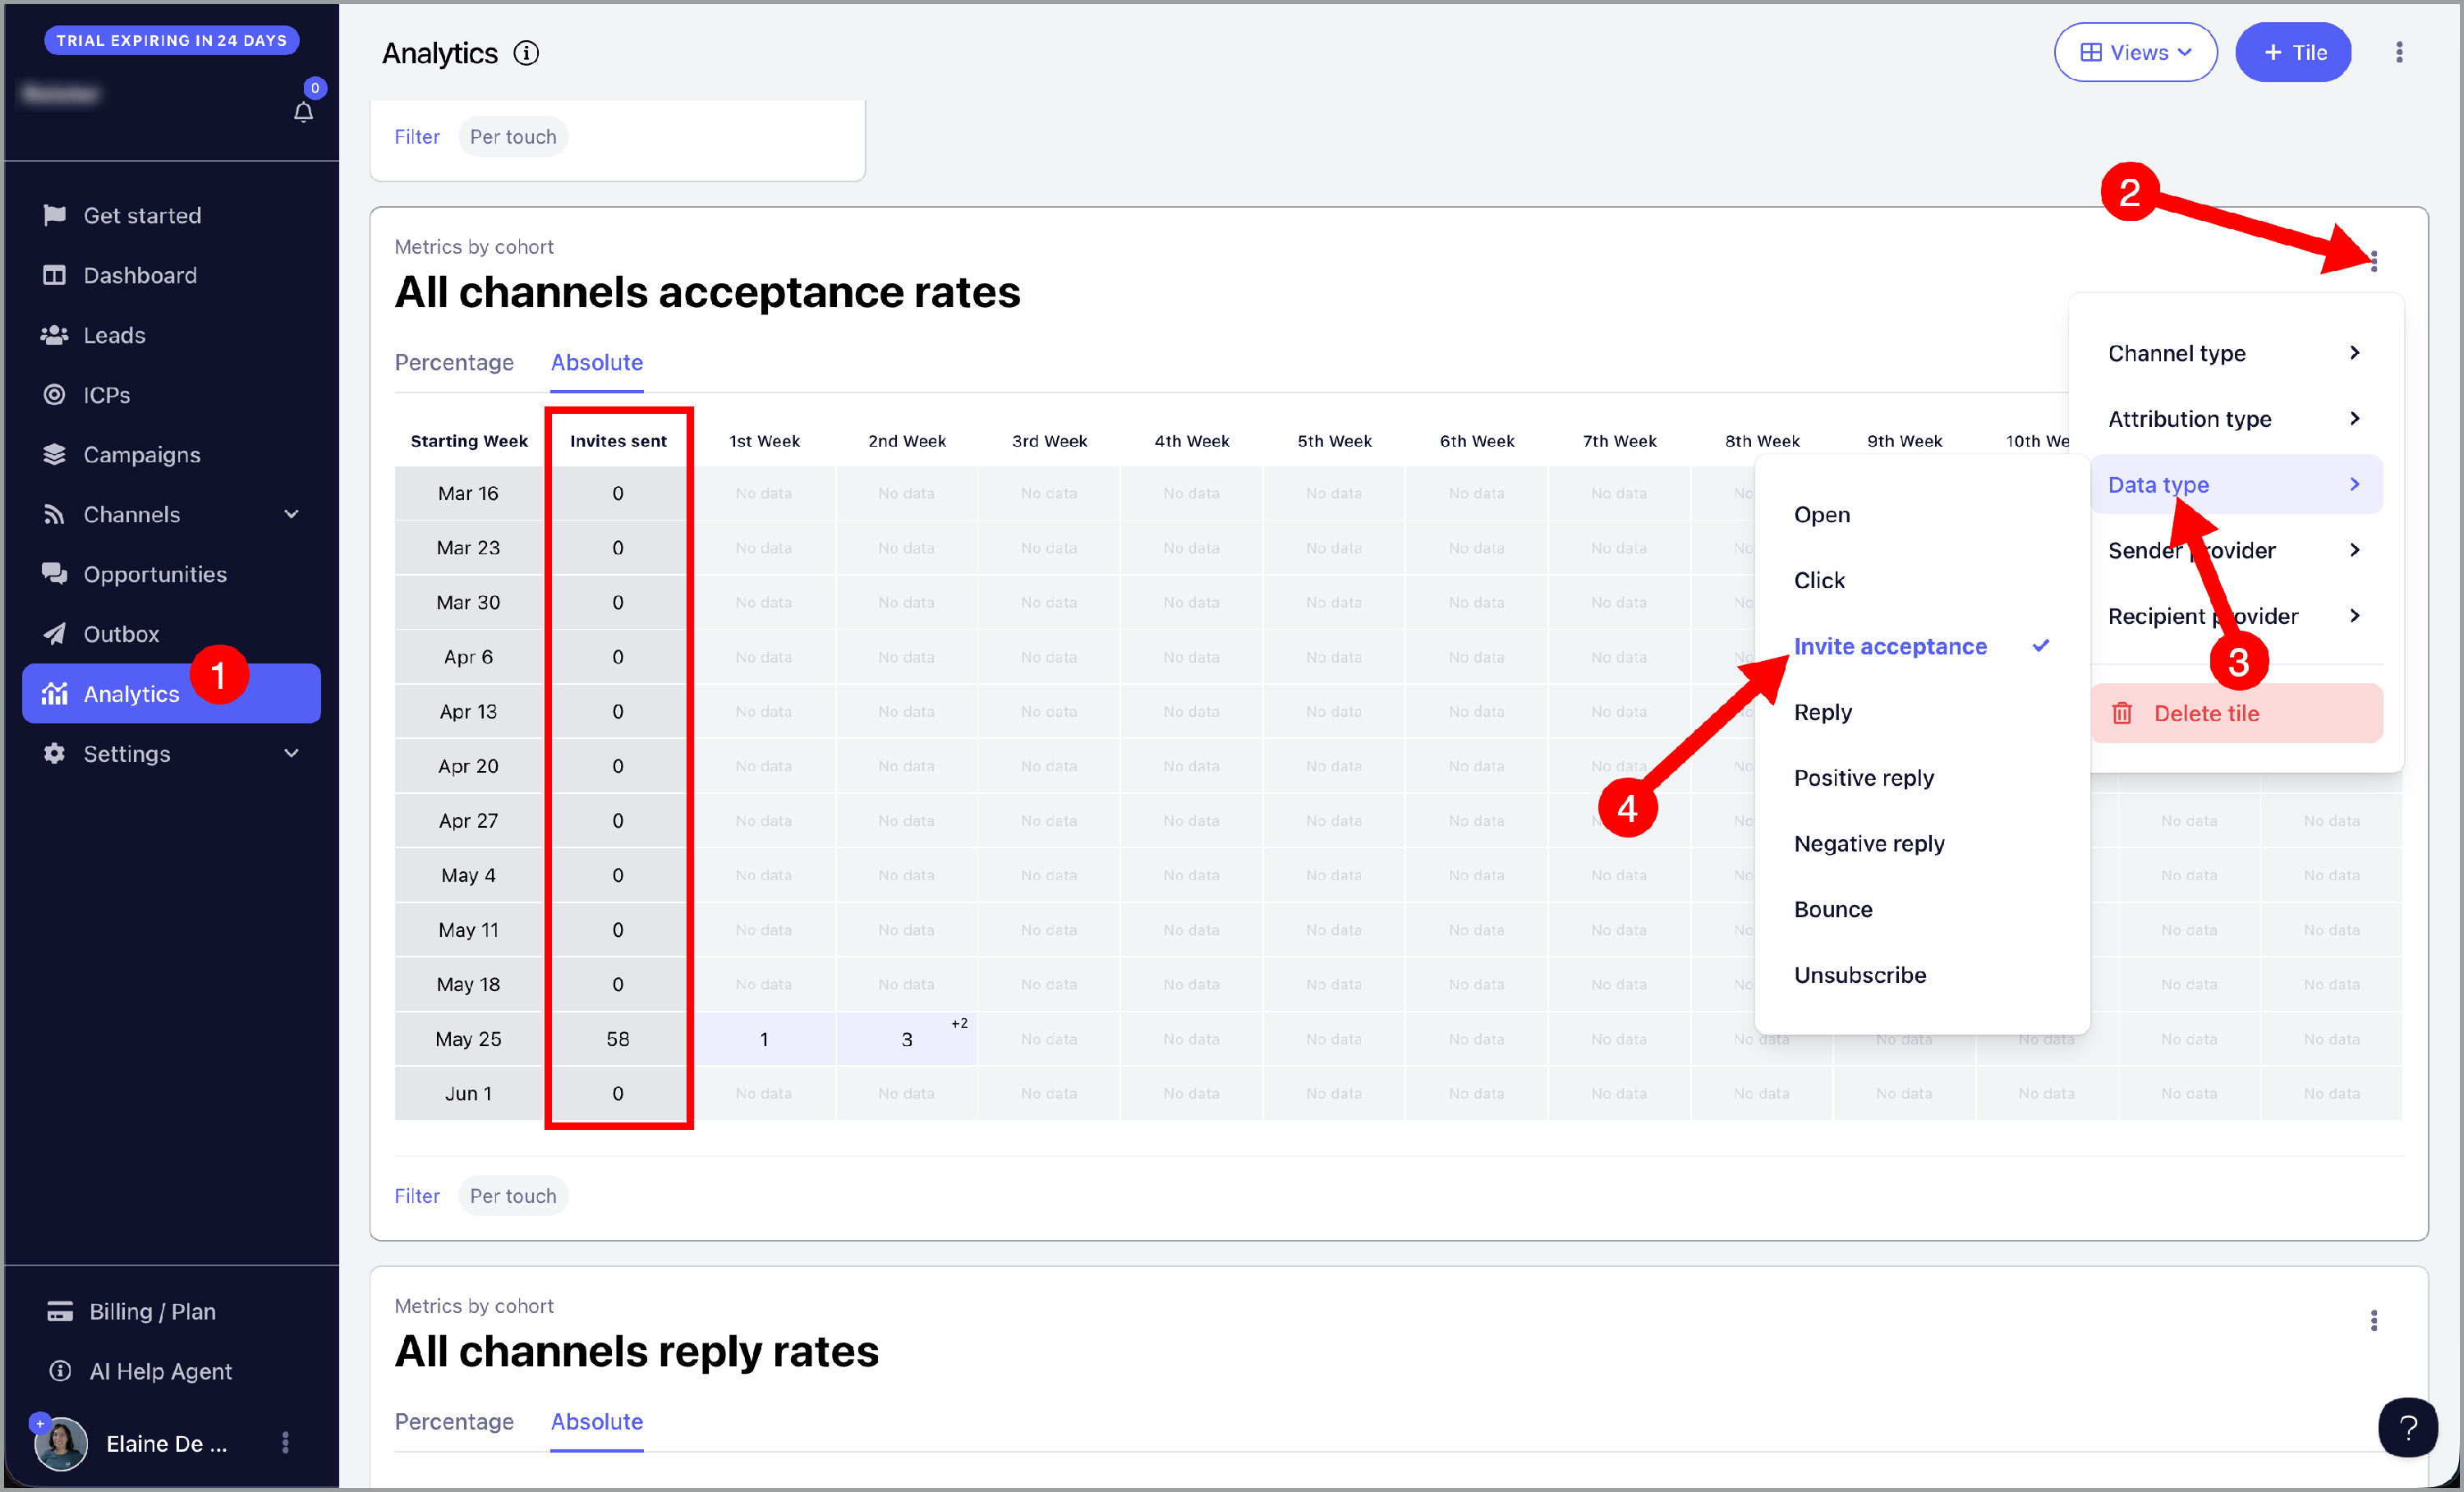Image resolution: width=2464 pixels, height=1492 pixels.
Task: Open the reply rates tile three-dot menu
Action: pos(2374,1320)
